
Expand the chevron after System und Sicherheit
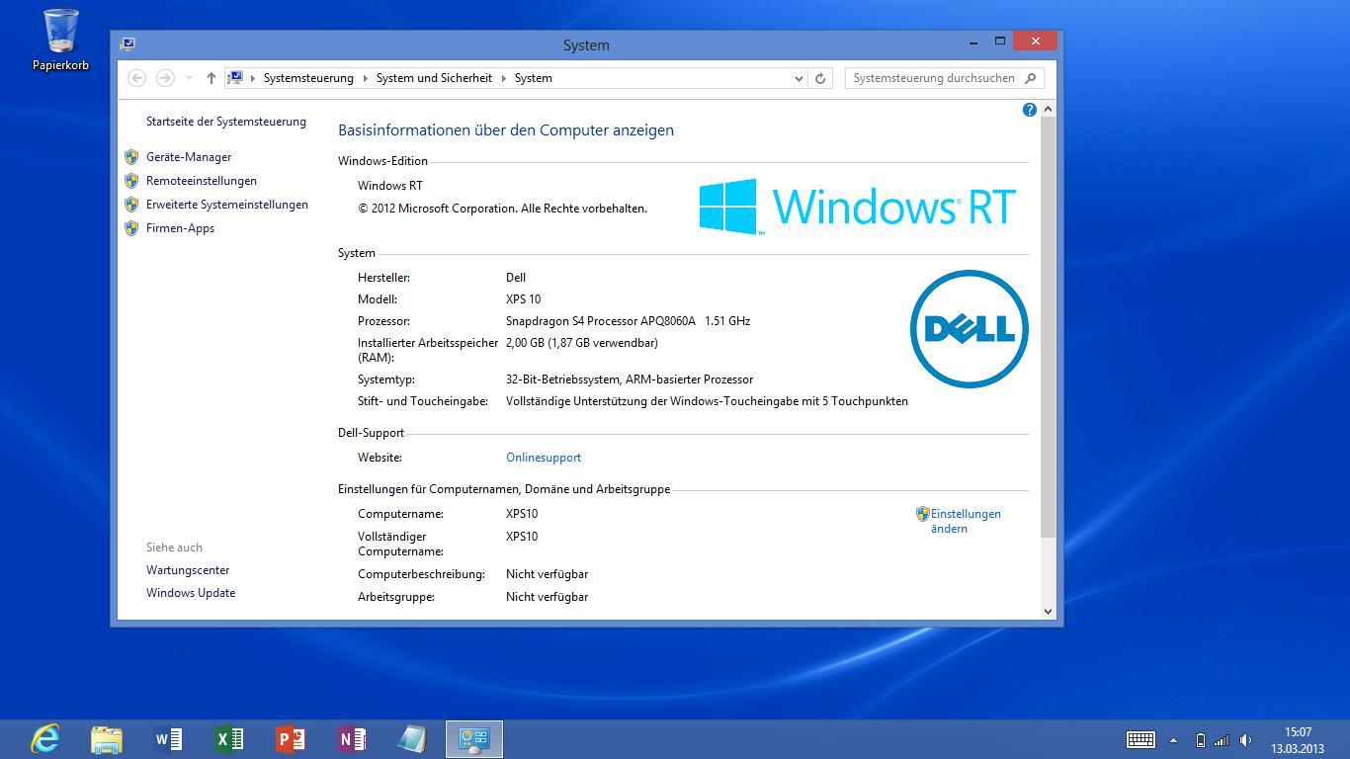coord(503,78)
